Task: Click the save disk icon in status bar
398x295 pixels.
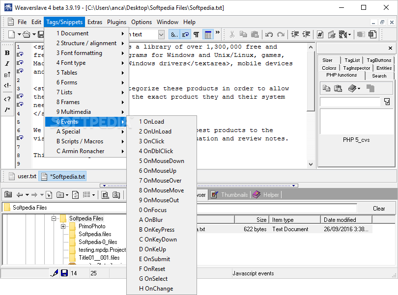Action: pyautogui.click(x=64, y=273)
